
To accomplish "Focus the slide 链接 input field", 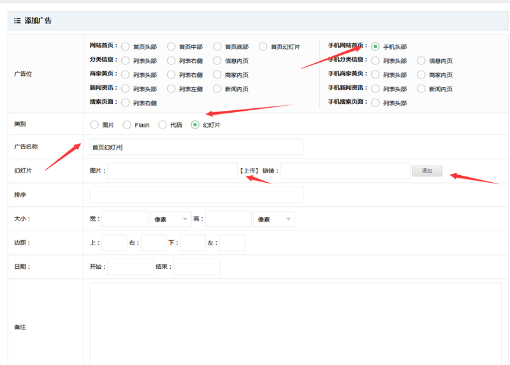I will tap(345, 171).
